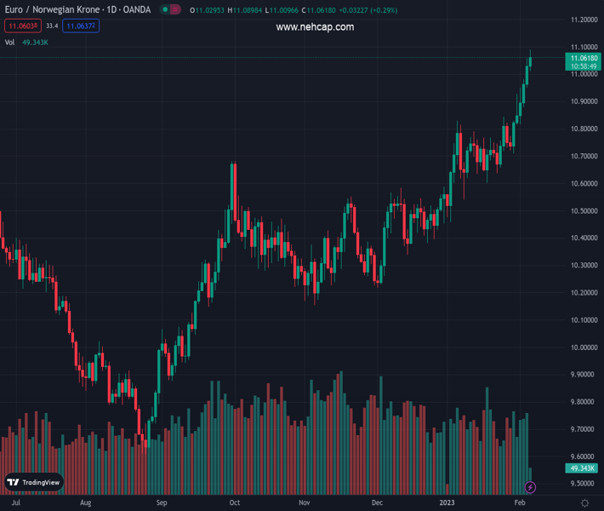Click the 11.20000 level on price scale
This screenshot has height=511, width=604.
[x=584, y=20]
